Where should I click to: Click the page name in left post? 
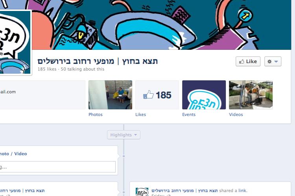tap(22, 191)
